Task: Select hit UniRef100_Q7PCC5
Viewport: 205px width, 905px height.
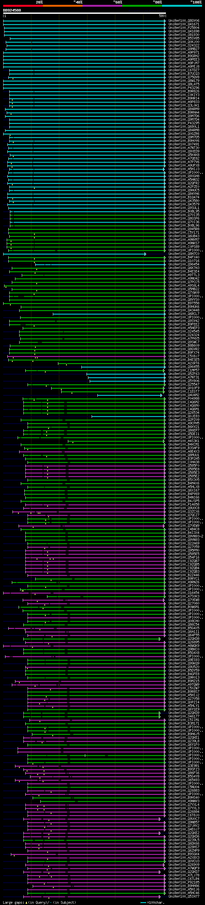Action: pos(184,282)
